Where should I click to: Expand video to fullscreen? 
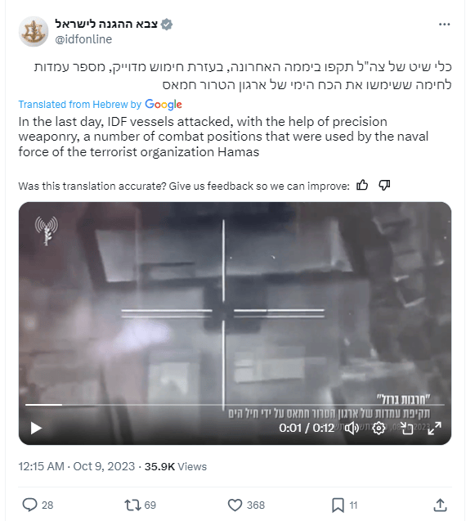point(434,429)
